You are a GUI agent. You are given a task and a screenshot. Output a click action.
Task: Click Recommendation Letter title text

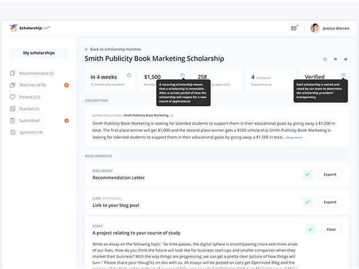(x=119, y=177)
